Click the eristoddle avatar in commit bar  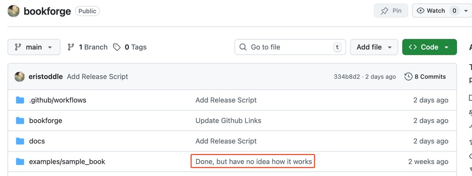coord(20,77)
